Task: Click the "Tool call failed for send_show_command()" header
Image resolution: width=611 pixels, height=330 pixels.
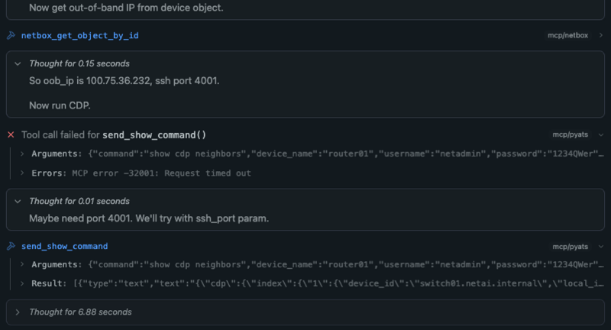Action: click(114, 135)
